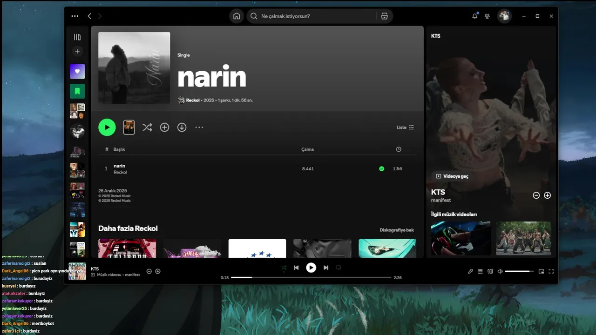Click the green saved checkmark on narin
Image resolution: width=596 pixels, height=335 pixels.
(x=382, y=168)
